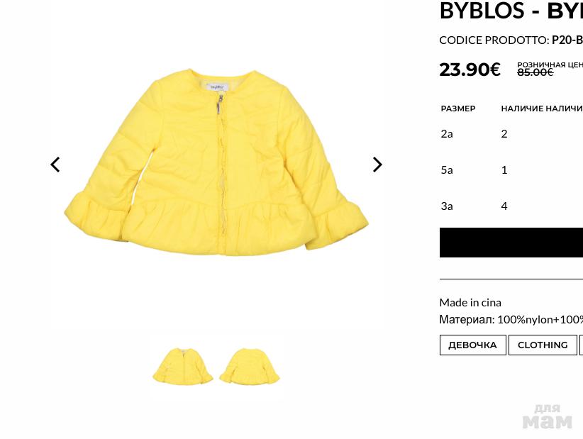Show next product image with right arrow
This screenshot has height=439, width=583.
pos(377,165)
